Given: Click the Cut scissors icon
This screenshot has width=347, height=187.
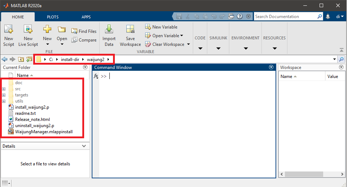Looking at the screenshot, I should 188,16.
